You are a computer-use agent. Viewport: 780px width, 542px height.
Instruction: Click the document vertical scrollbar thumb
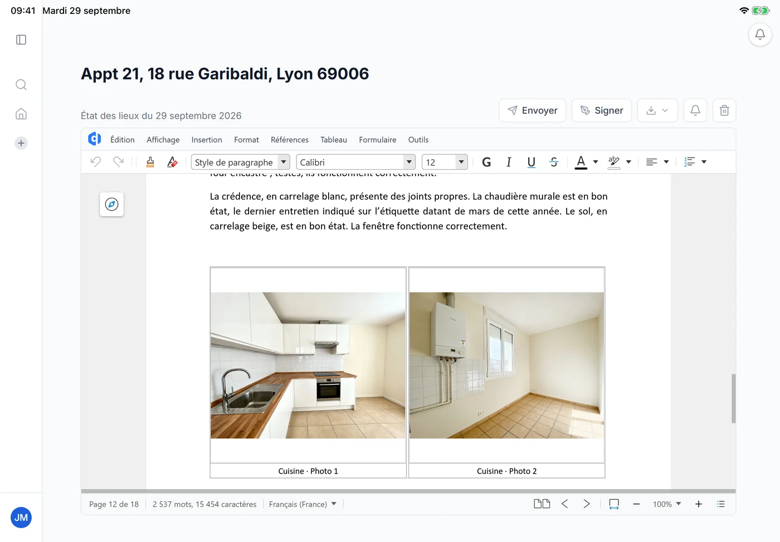pos(734,399)
